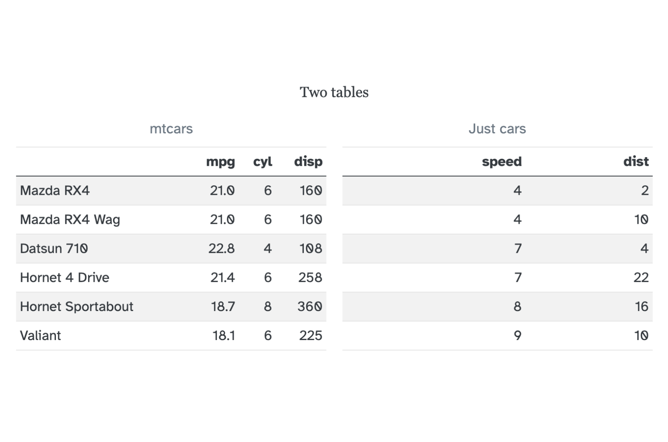Click the dist value 16
668x442 pixels.
(x=641, y=307)
